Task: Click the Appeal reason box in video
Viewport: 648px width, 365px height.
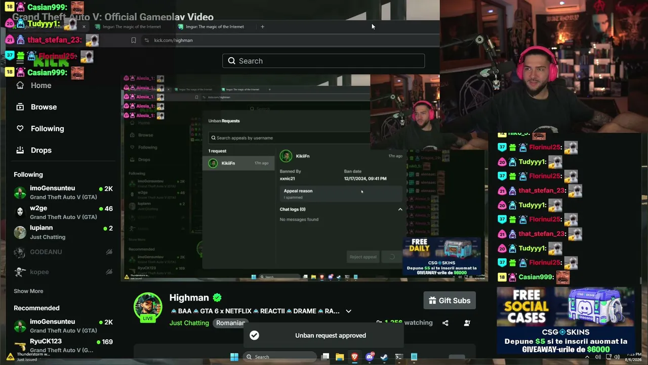Action: [x=341, y=194]
